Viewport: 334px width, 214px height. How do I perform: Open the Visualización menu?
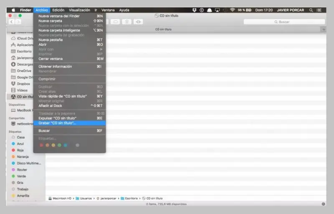79,10
